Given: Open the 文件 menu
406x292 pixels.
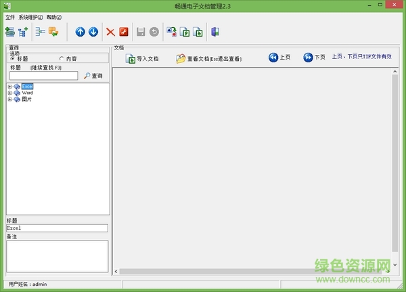Looking at the screenshot, I should coord(10,17).
